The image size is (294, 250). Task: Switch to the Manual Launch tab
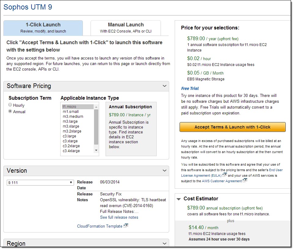point(125,28)
